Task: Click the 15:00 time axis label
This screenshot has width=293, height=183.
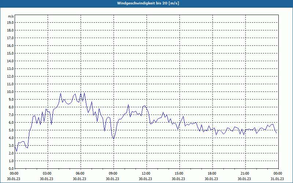Action: (x=179, y=173)
